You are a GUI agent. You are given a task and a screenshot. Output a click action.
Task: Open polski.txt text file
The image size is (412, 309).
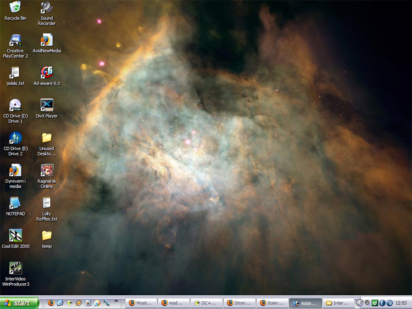(15, 73)
